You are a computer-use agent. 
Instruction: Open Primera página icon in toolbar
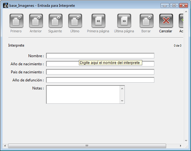point(98,21)
